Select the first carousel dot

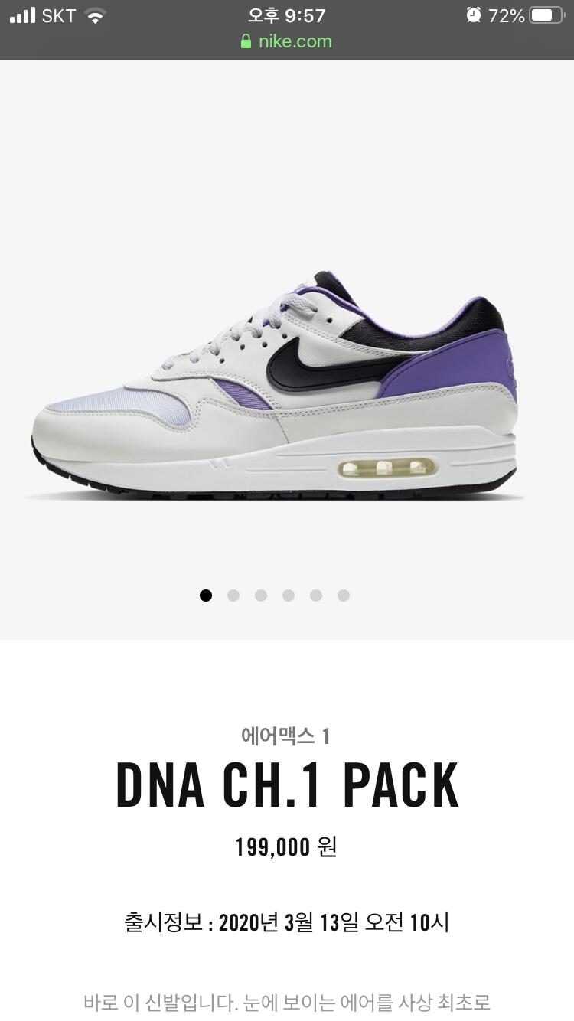coord(206,595)
